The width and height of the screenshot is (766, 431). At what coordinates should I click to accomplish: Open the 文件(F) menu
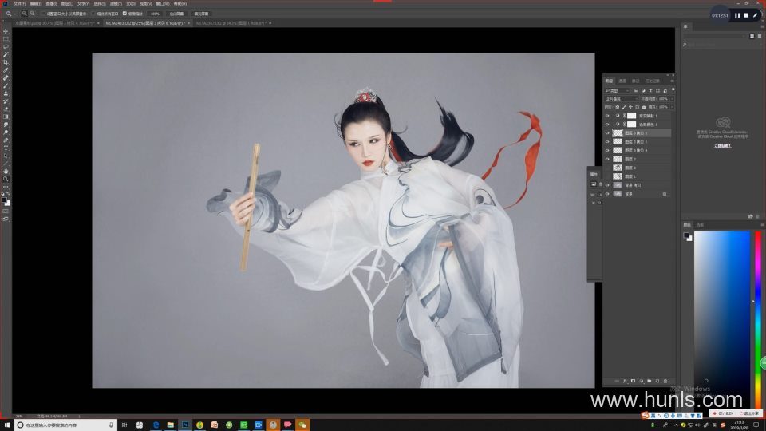(19, 3)
